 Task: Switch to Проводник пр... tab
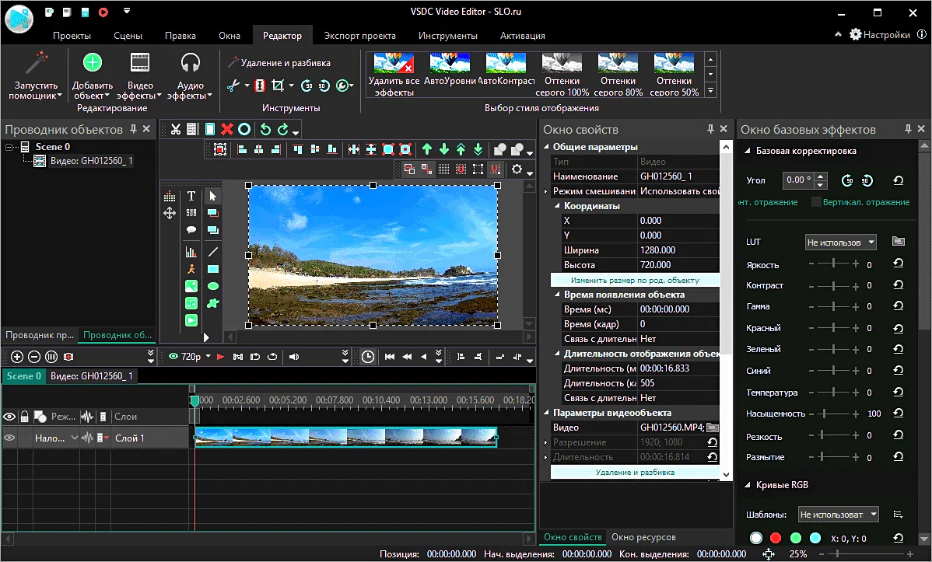coord(40,335)
